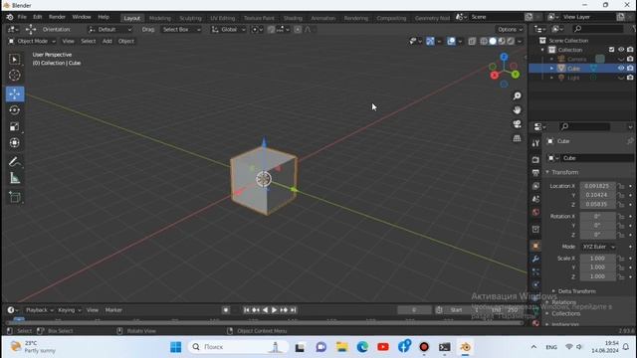Screen dimensions: 637x358
Task: Switch to the Sculpting workspace tab
Action: [190, 18]
